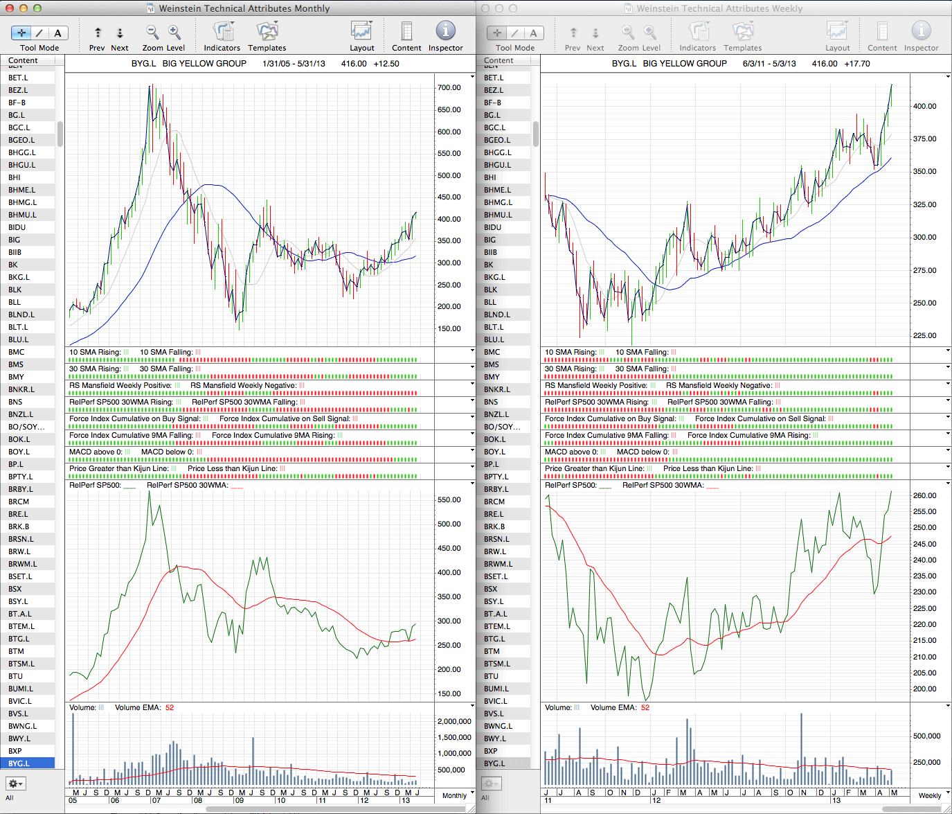Open Templates in the Monthly window

tap(267, 32)
